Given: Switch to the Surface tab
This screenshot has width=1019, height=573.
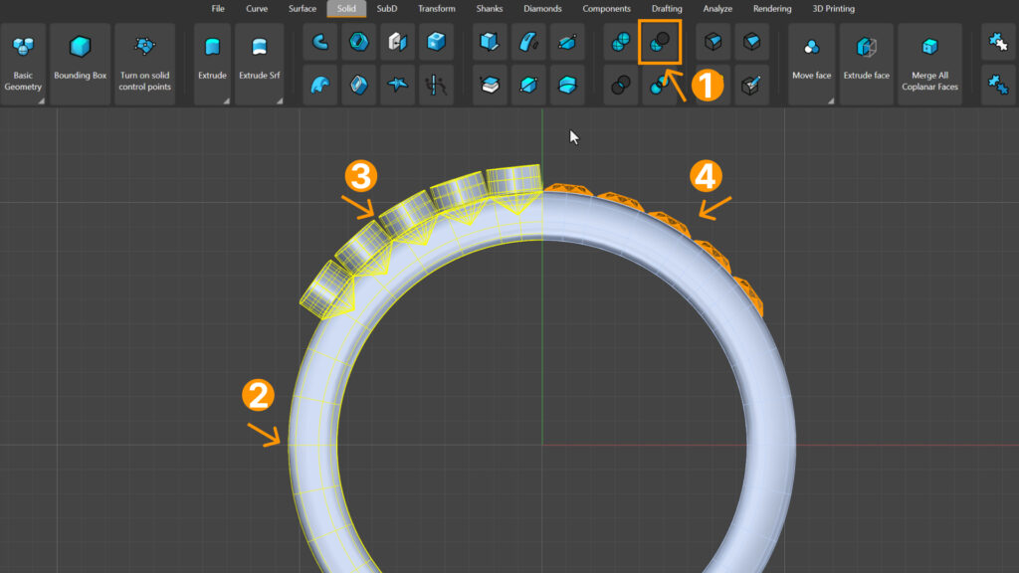Looking at the screenshot, I should point(303,8).
